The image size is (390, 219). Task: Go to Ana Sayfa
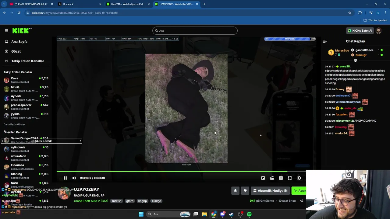click(x=19, y=42)
